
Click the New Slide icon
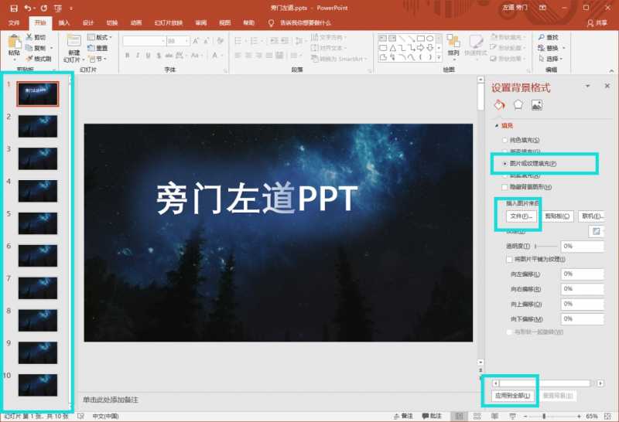coord(74,41)
